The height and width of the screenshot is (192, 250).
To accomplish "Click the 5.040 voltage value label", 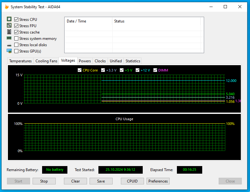I will [230, 94].
